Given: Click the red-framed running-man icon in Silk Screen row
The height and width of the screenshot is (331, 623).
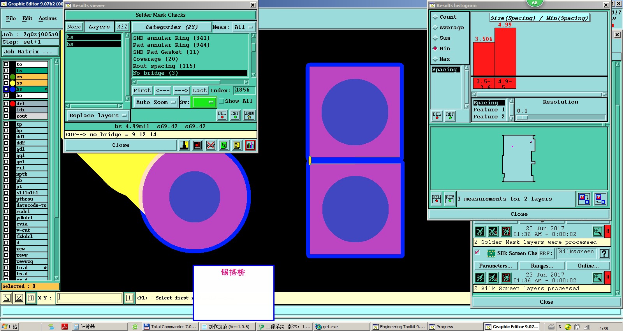Looking at the screenshot, I should 506,278.
